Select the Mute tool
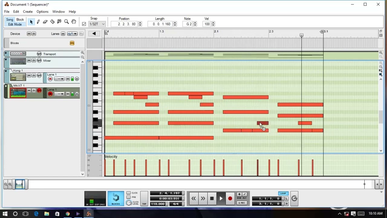This screenshot has width=387, height=218. click(59, 22)
